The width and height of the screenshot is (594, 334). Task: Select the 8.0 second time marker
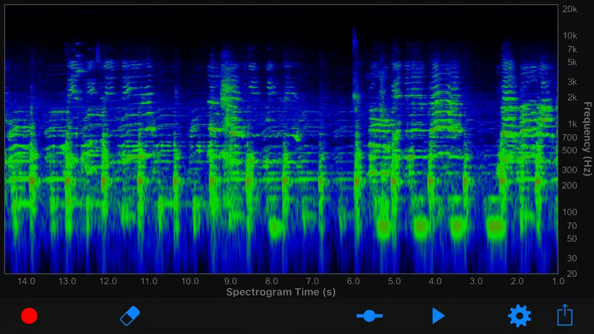click(x=271, y=281)
